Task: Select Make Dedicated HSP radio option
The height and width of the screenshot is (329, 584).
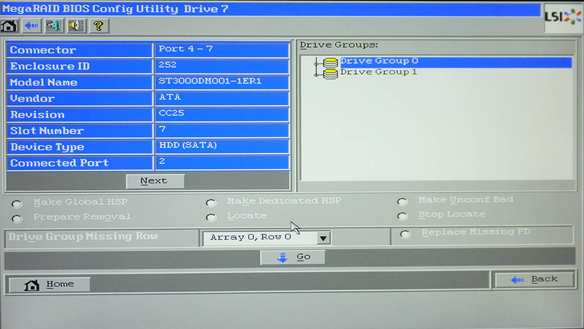Action: click(x=211, y=203)
